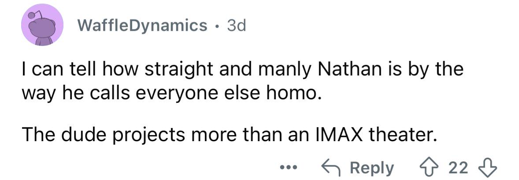Click the word theater at the comment's end
The height and width of the screenshot is (180, 519).
coord(401,135)
